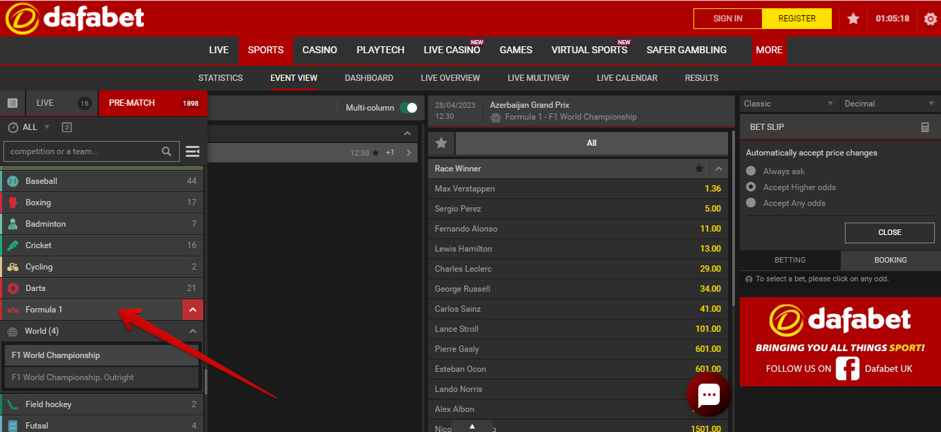Click the bet slip CLOSE button

890,232
